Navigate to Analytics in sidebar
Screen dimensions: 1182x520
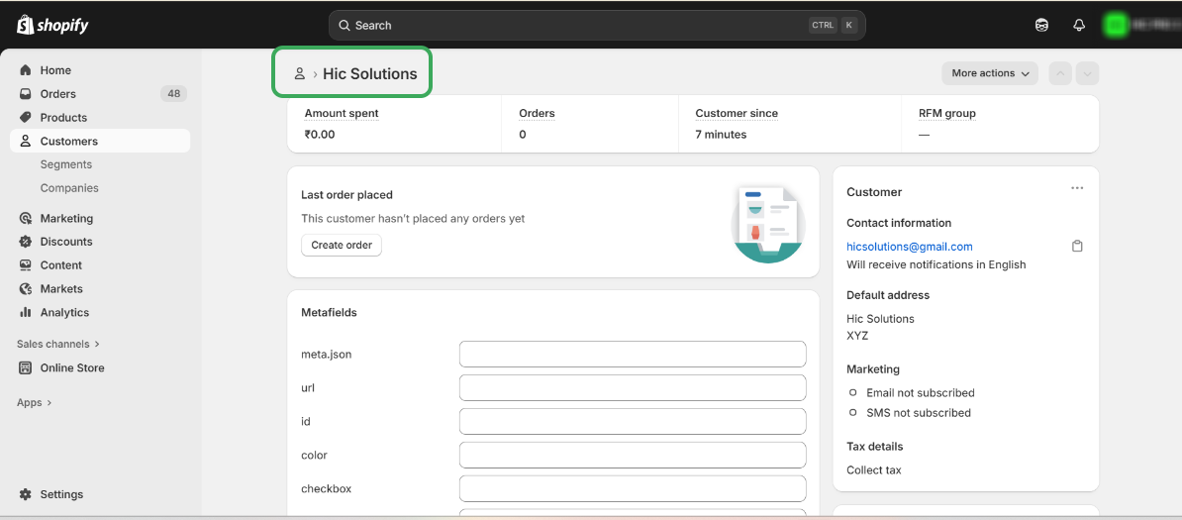(x=64, y=312)
